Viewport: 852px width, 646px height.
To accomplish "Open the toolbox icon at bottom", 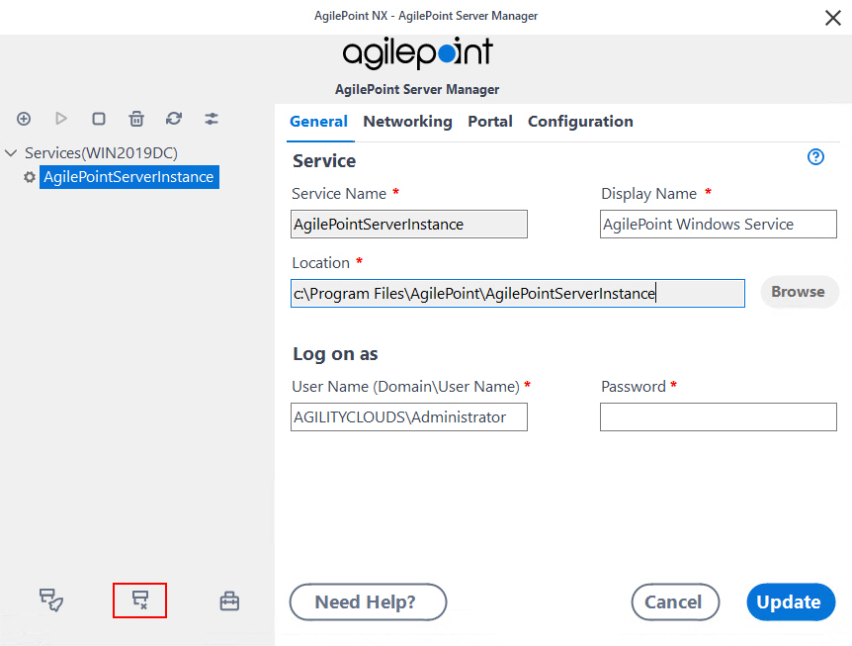I will click(229, 601).
